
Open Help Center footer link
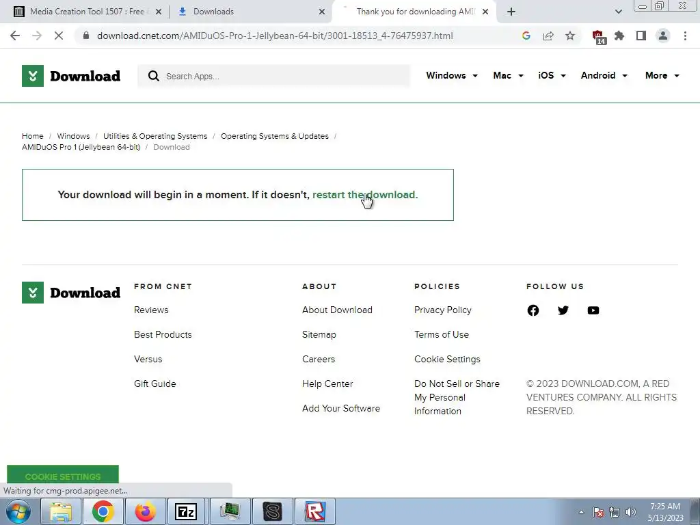[327, 383]
